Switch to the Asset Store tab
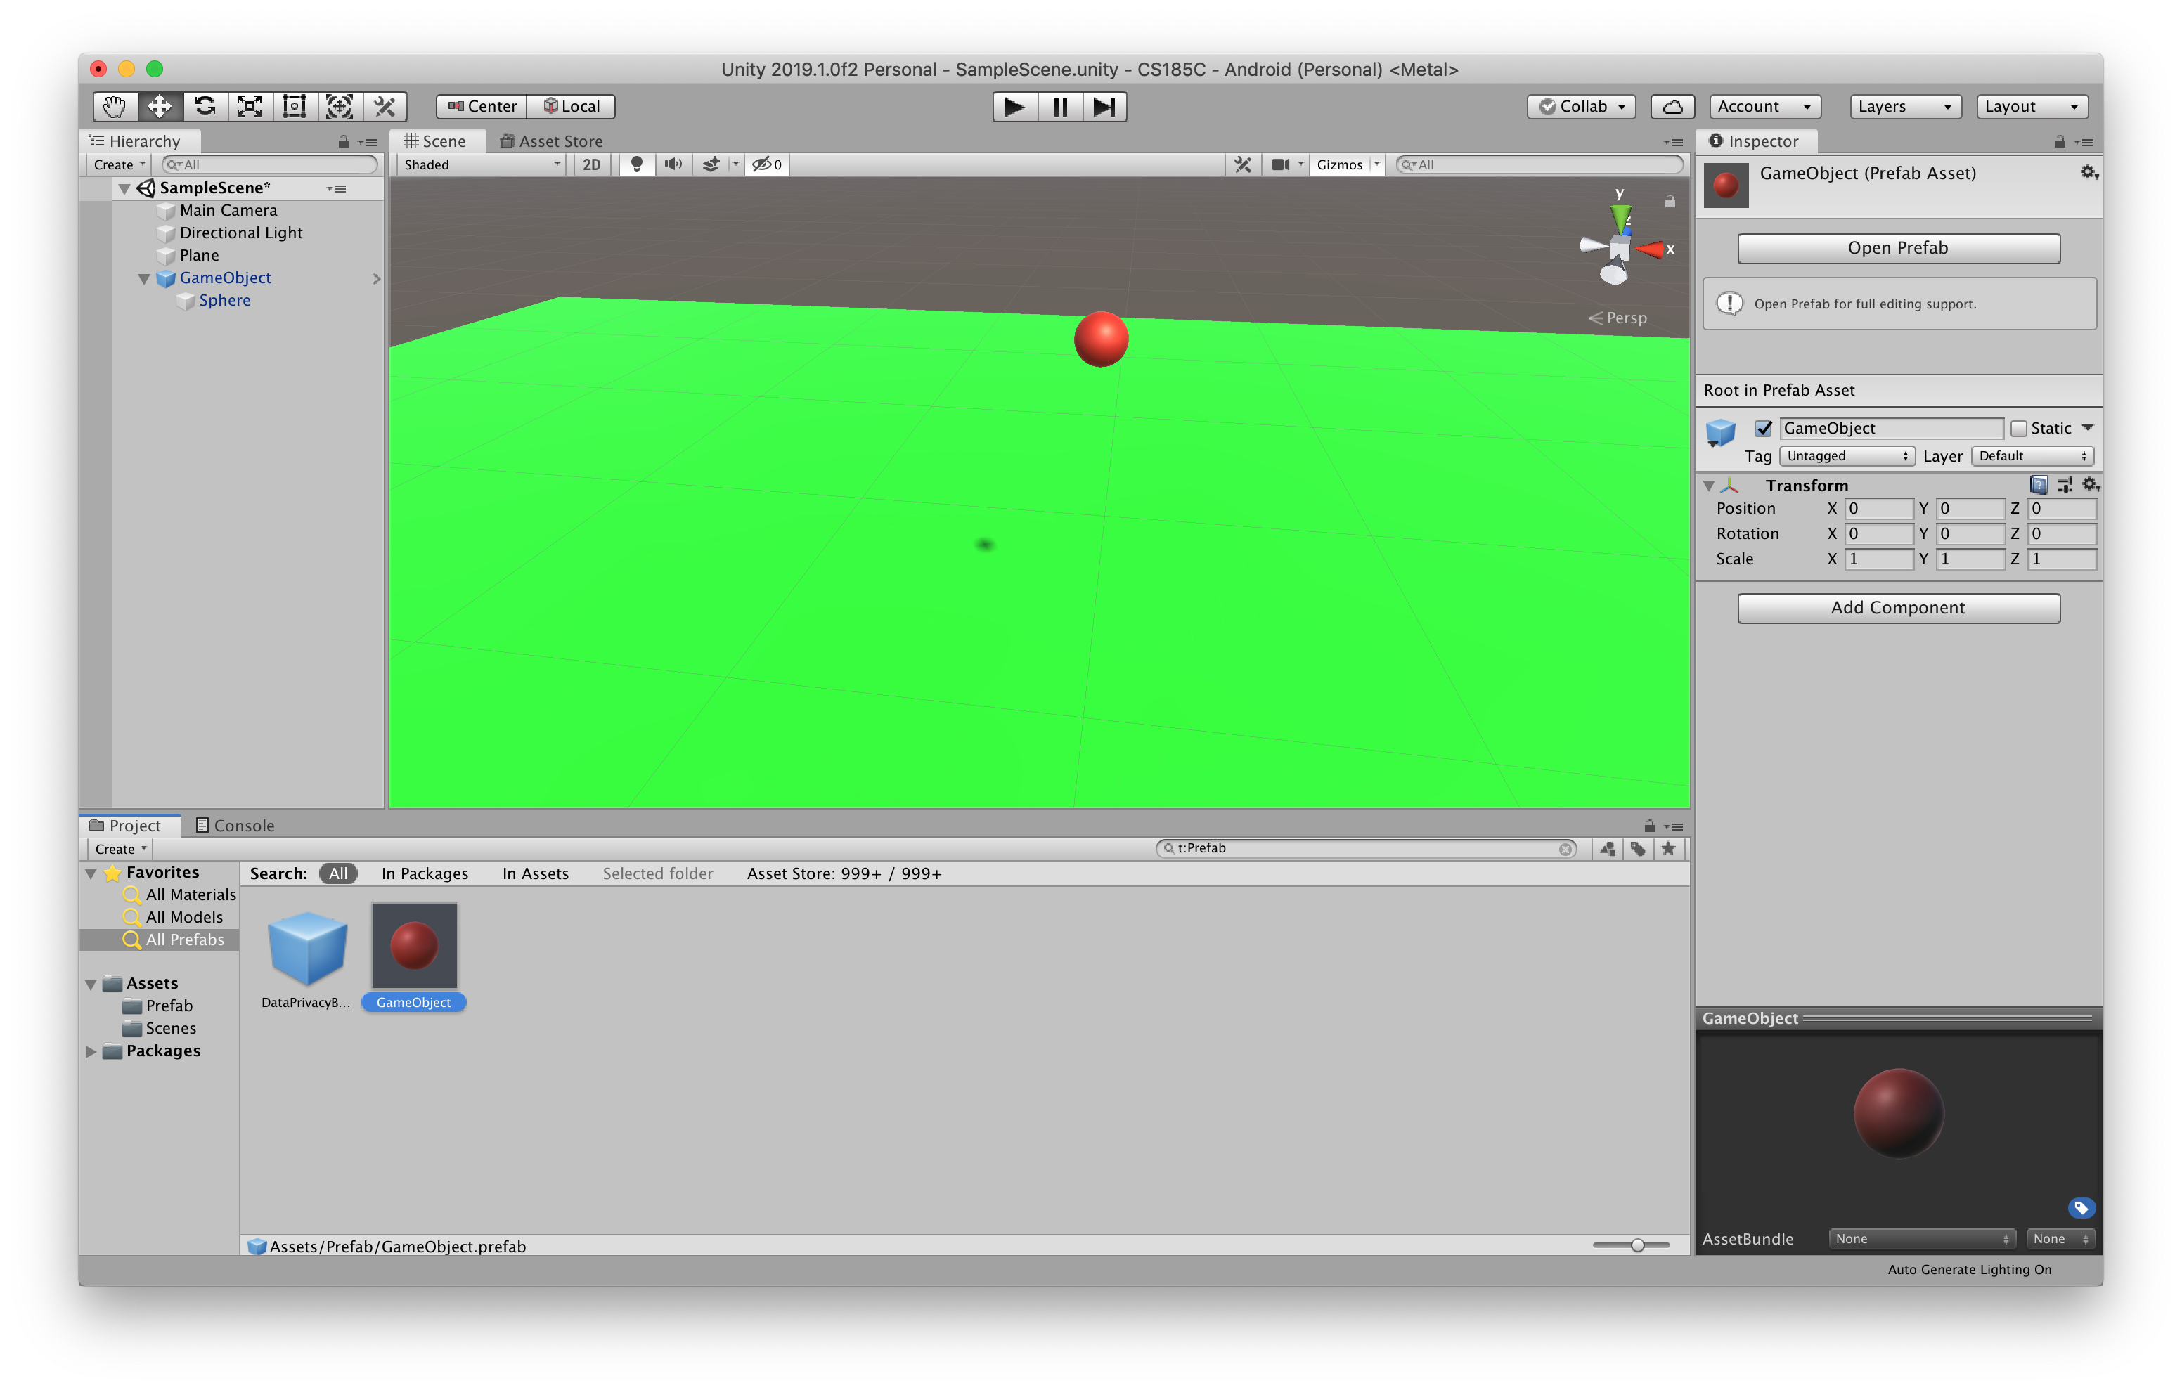2182x1390 pixels. (551, 141)
